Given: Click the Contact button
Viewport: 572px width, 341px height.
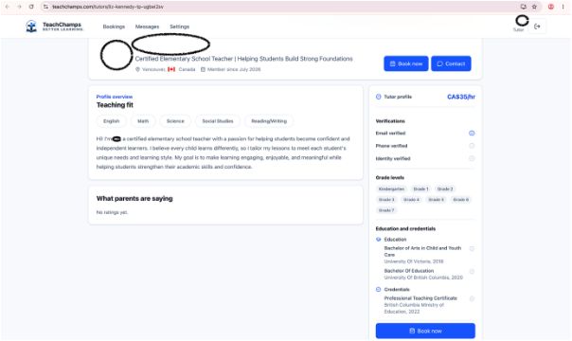Looking at the screenshot, I should coord(451,63).
